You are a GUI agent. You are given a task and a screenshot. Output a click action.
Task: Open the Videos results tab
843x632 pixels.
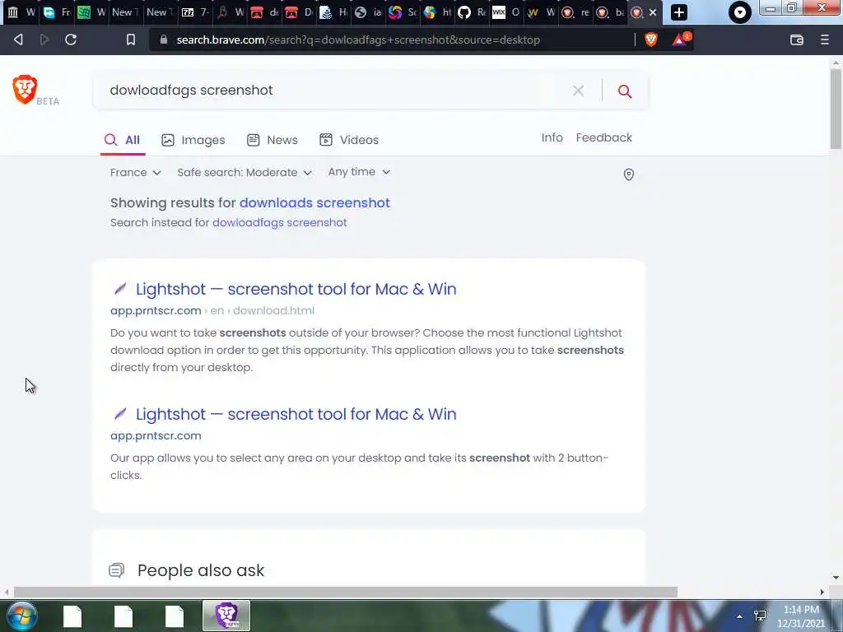pyautogui.click(x=349, y=140)
